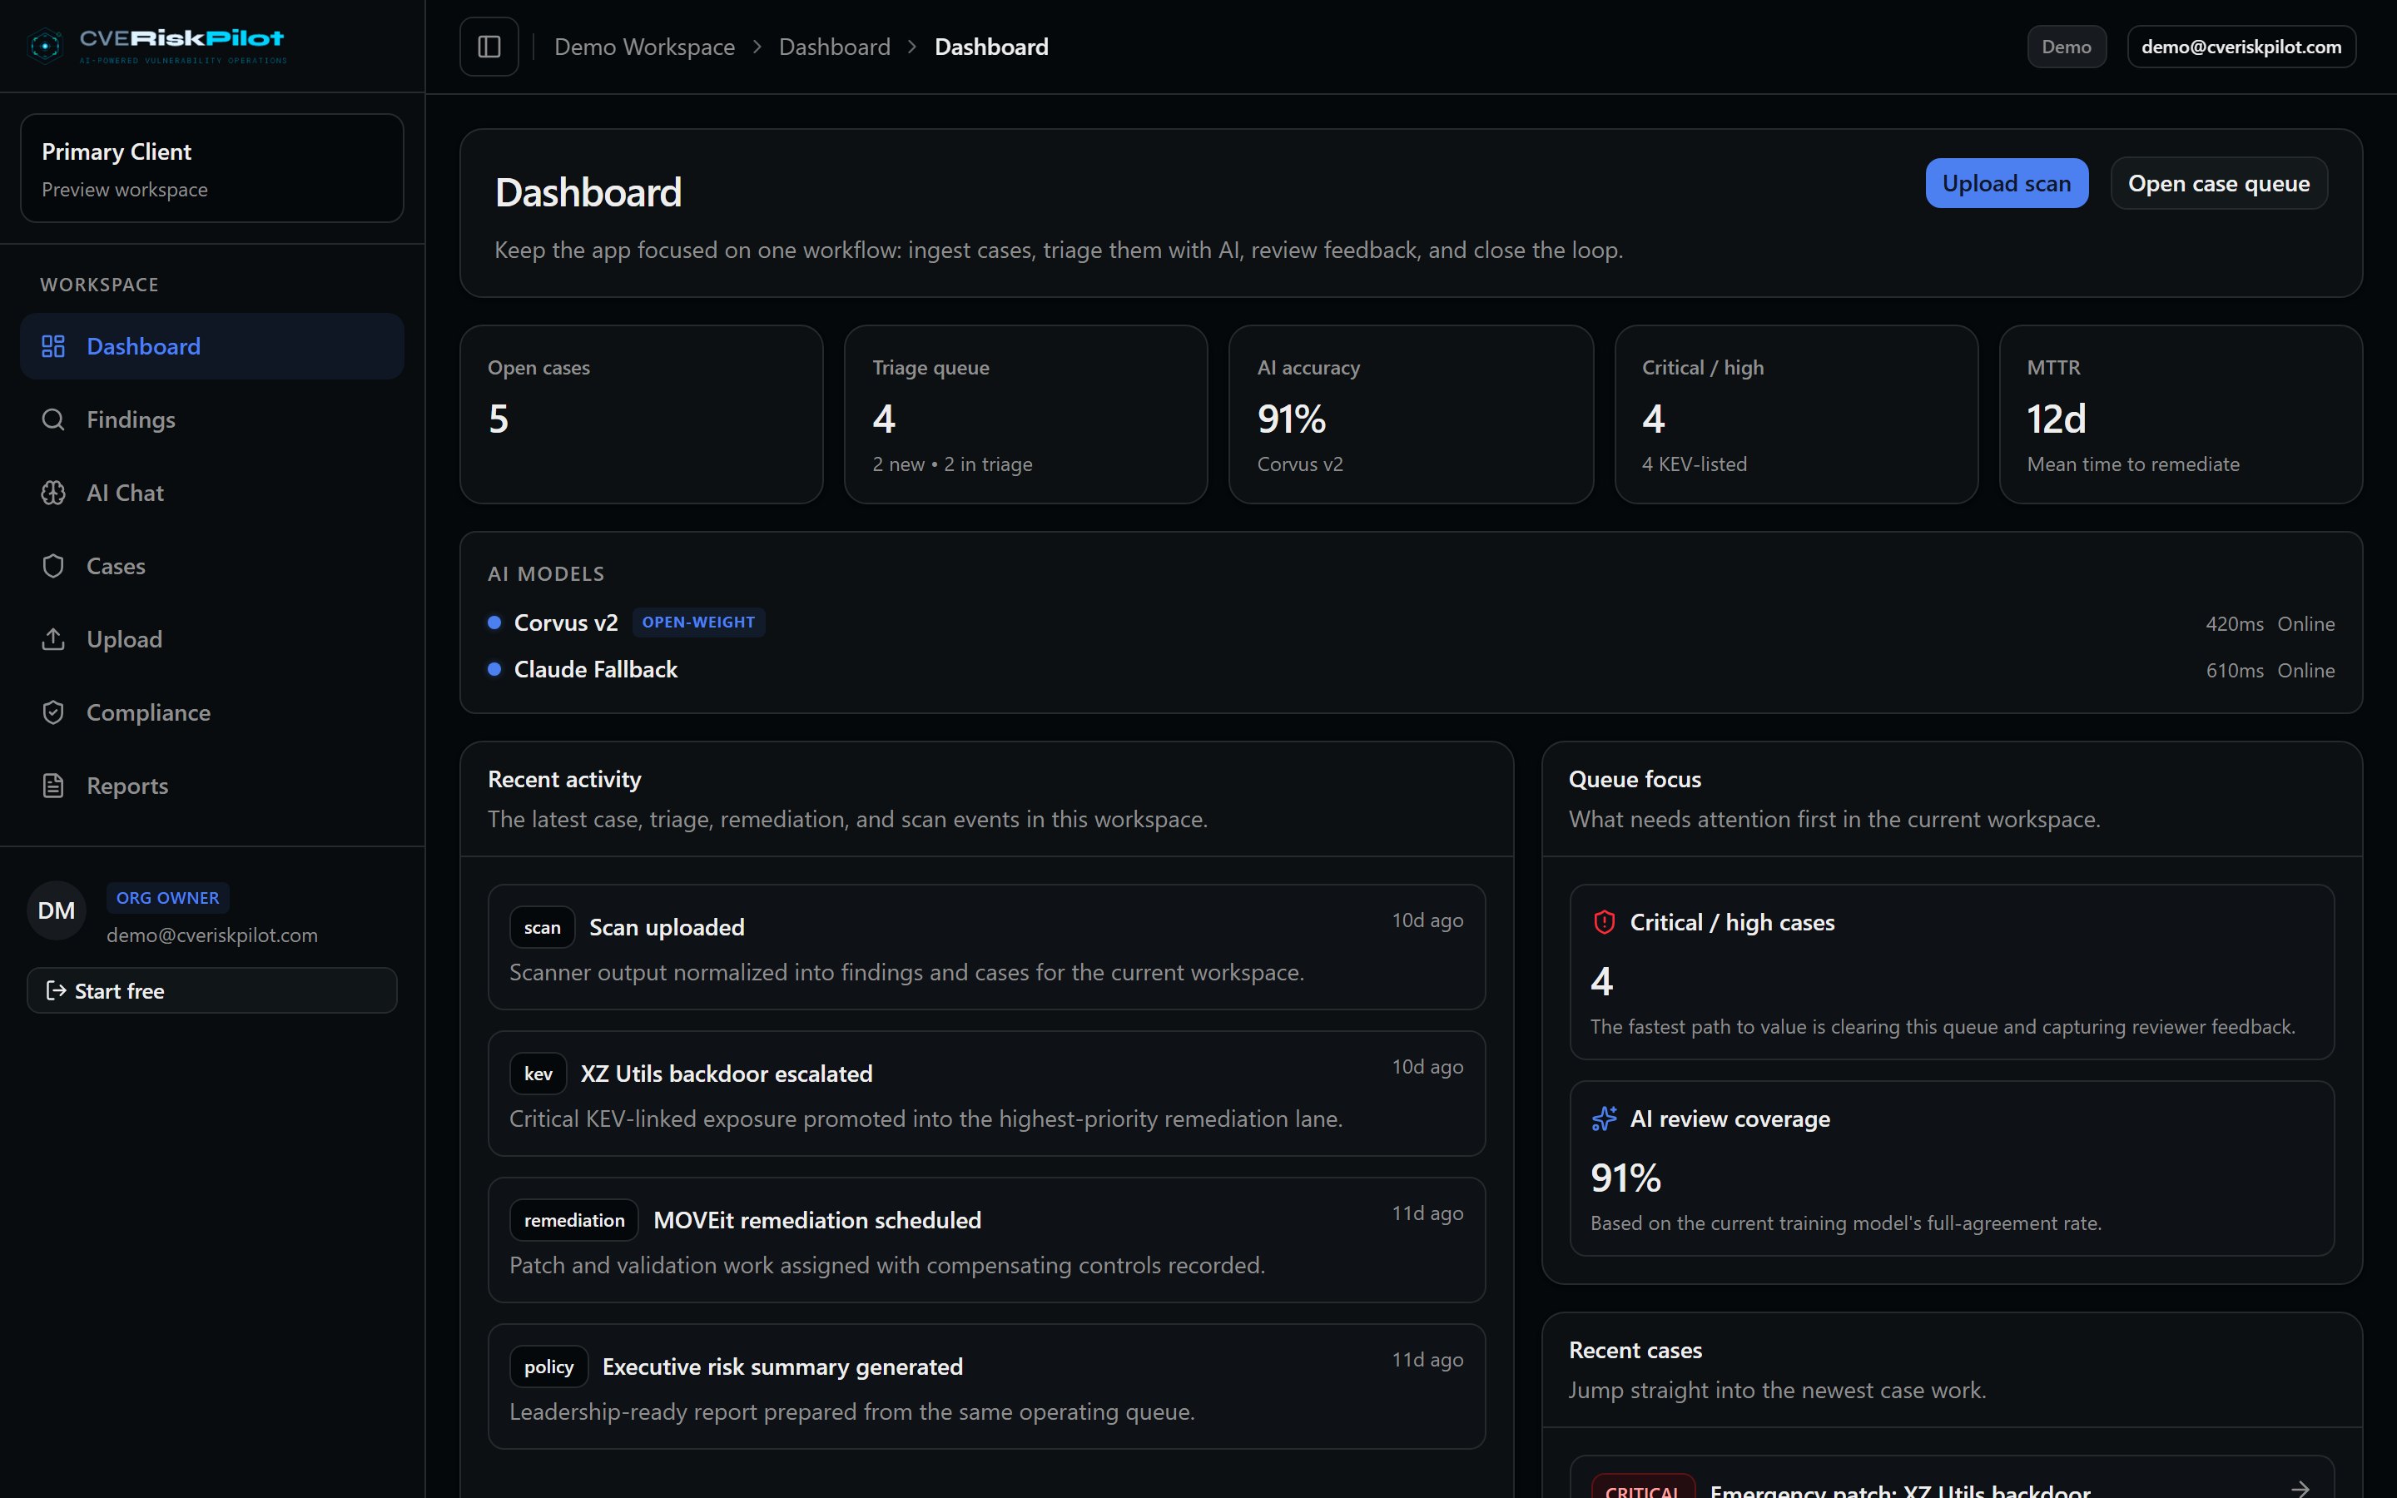
Task: Open the Cases section
Action: coord(212,566)
